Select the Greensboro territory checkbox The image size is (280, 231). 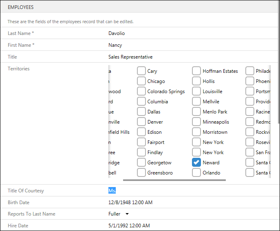[x=141, y=173]
